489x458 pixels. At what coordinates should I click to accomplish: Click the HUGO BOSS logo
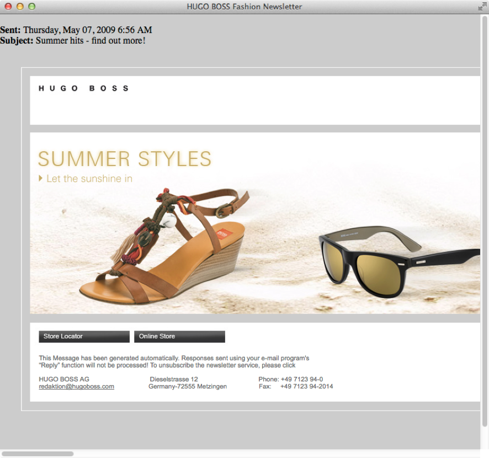pos(83,88)
